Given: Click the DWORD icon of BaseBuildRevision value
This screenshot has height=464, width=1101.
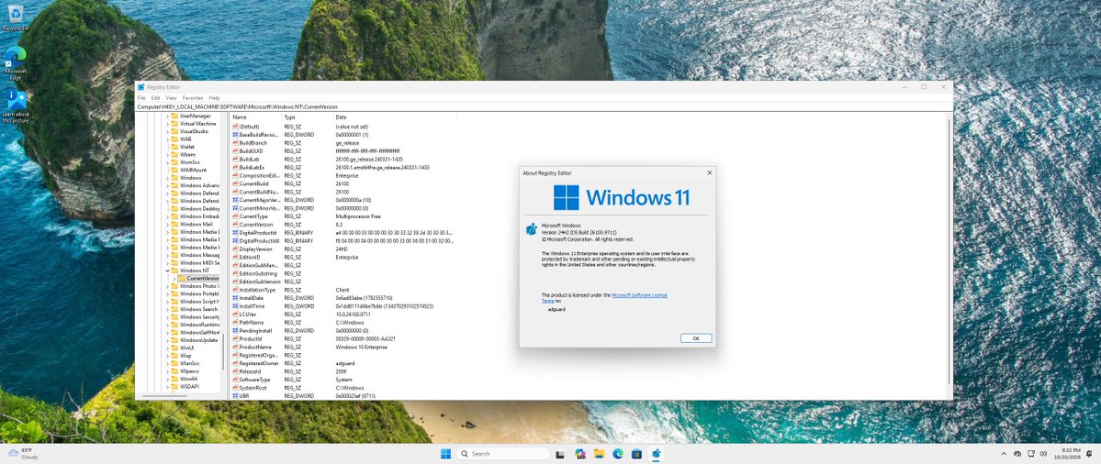Looking at the screenshot, I should point(235,135).
